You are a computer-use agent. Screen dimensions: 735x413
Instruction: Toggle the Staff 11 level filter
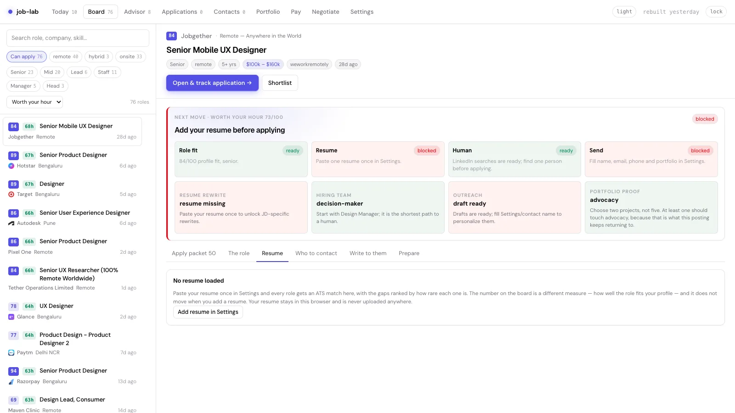[x=107, y=73]
